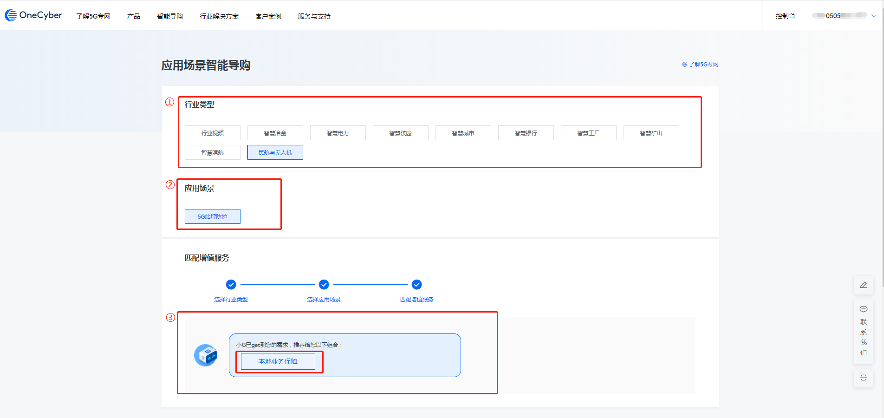Viewport: 884px width, 418px height.
Task: Expand the 行业解决方案 navigation menu
Action: coord(219,16)
